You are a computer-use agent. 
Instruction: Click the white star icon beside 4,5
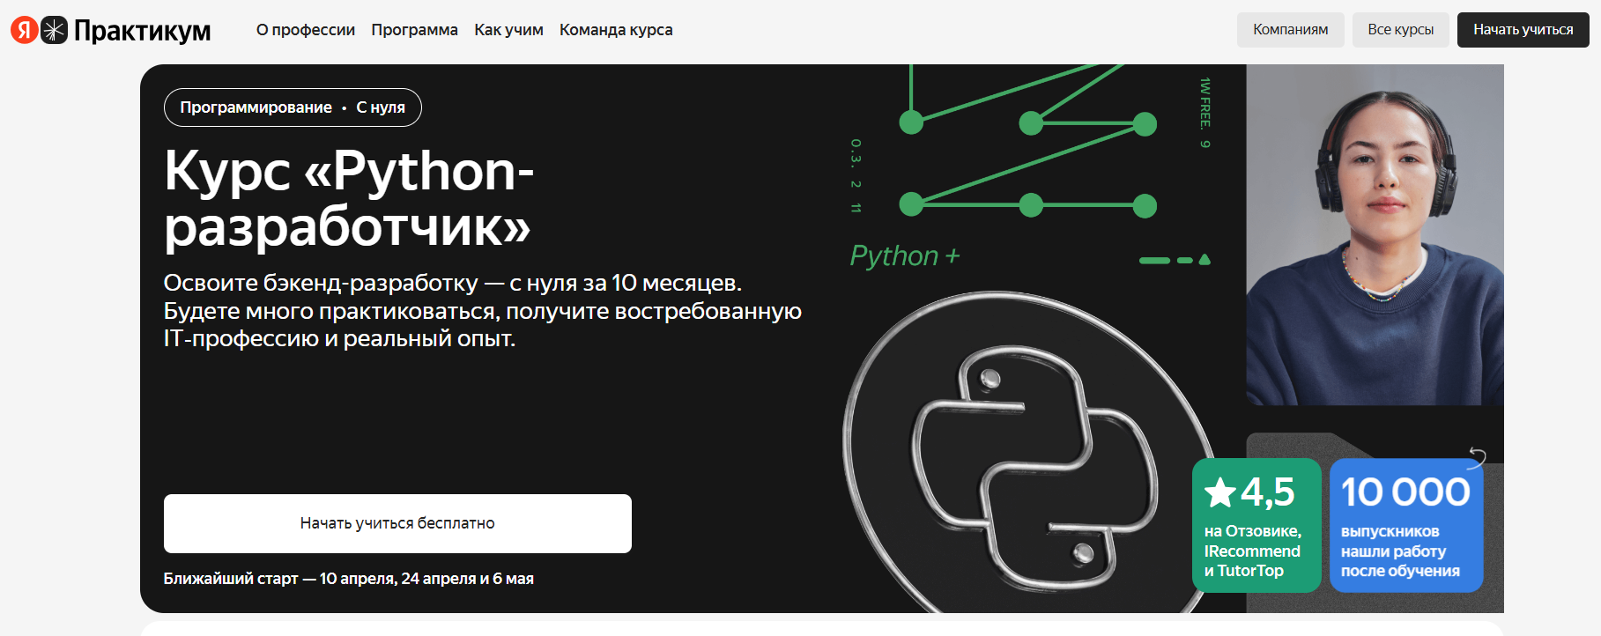1220,492
